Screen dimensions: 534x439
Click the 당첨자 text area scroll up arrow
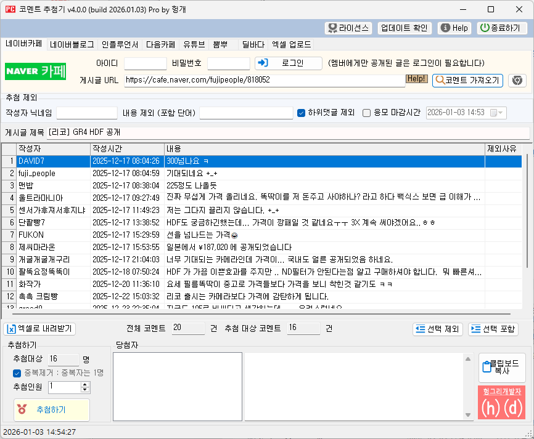pyautogui.click(x=468, y=359)
